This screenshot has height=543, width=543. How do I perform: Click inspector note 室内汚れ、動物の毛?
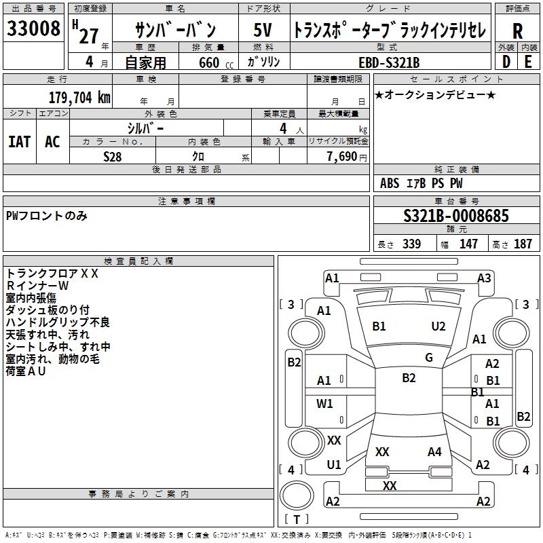tap(53, 359)
